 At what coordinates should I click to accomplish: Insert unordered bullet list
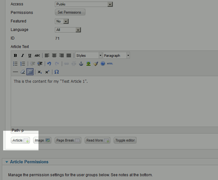(15, 63)
